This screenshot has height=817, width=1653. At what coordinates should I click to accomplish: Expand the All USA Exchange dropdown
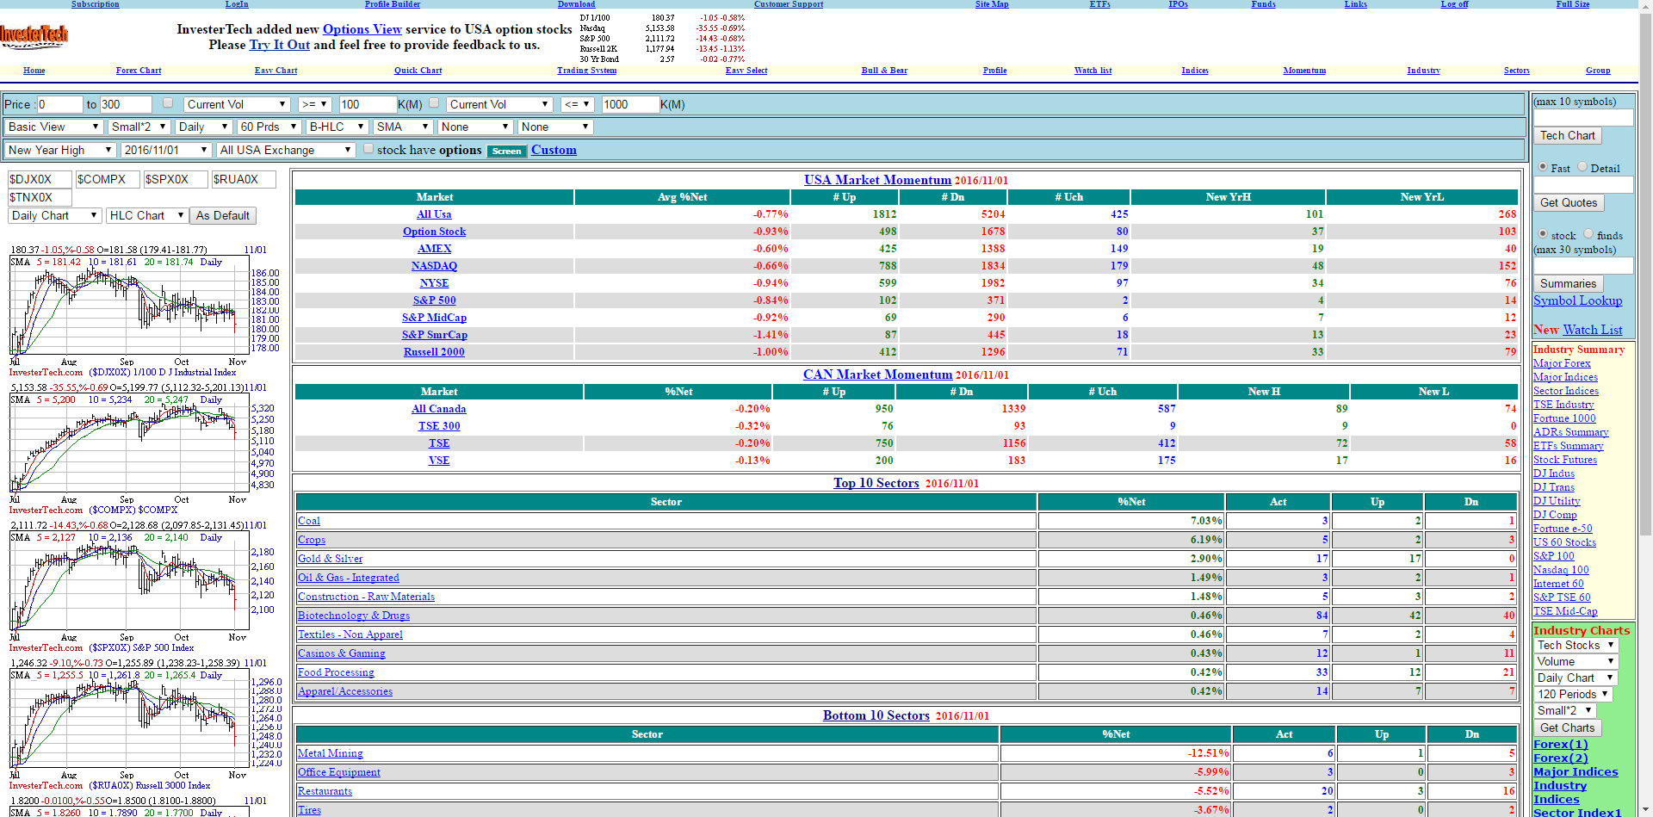pos(285,150)
